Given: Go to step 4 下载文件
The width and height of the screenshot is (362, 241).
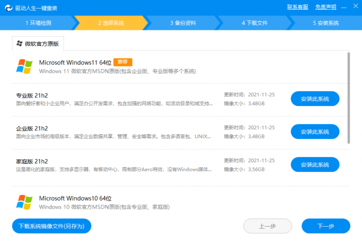Looking at the screenshot, I should 254,23.
